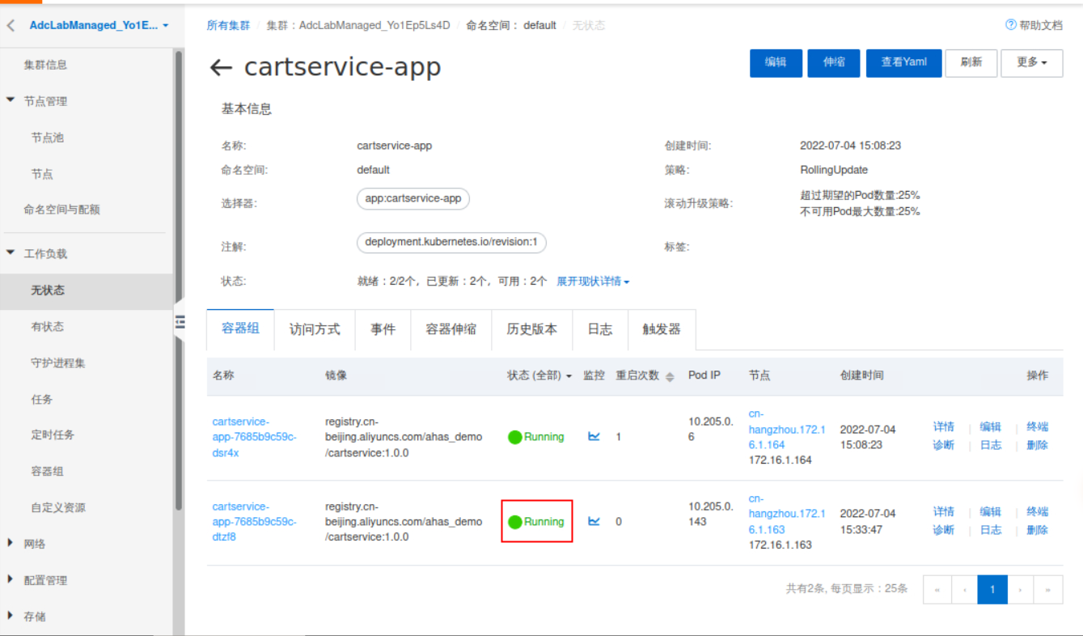
Task: Open the 更多 dropdown button
Action: pyautogui.click(x=1031, y=62)
